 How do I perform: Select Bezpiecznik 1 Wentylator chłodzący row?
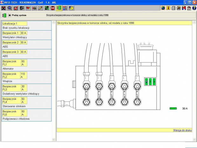[x=26, y=35]
